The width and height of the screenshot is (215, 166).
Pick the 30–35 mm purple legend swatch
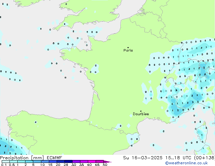(76, 162)
